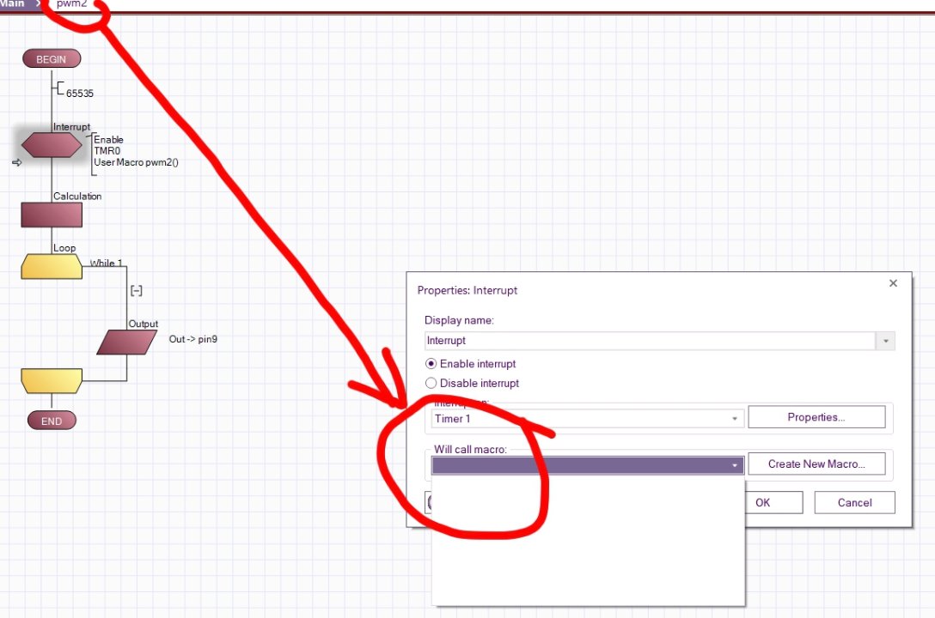Click the Properties... button

click(x=816, y=417)
